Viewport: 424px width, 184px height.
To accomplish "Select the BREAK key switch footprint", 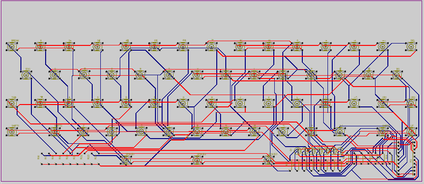I will [x=11, y=47].
